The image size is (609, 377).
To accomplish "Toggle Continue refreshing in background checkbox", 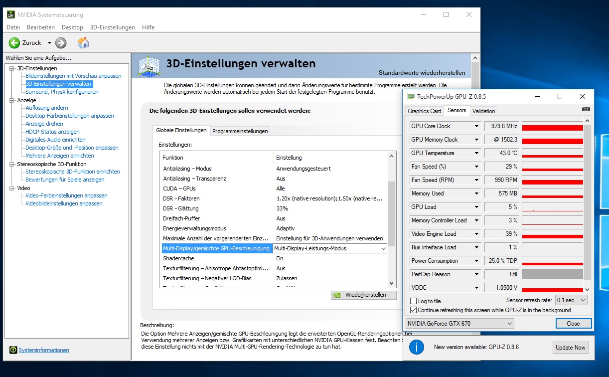I will click(x=413, y=310).
